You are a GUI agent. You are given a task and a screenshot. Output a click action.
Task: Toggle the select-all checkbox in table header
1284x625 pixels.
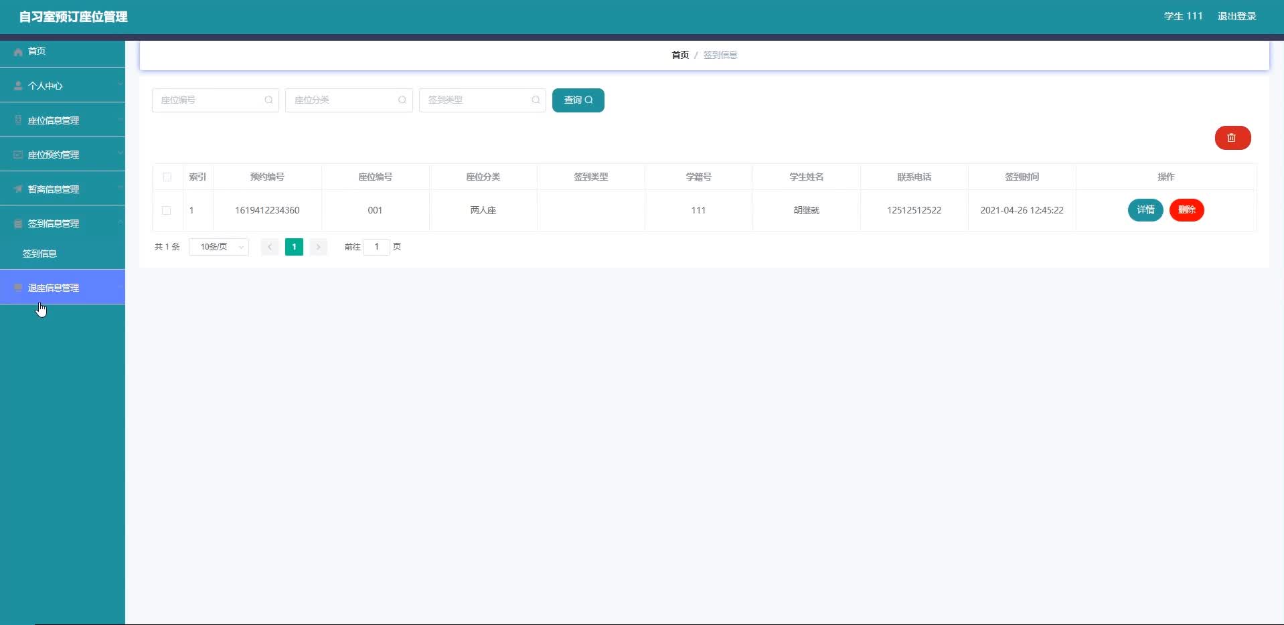tap(167, 177)
